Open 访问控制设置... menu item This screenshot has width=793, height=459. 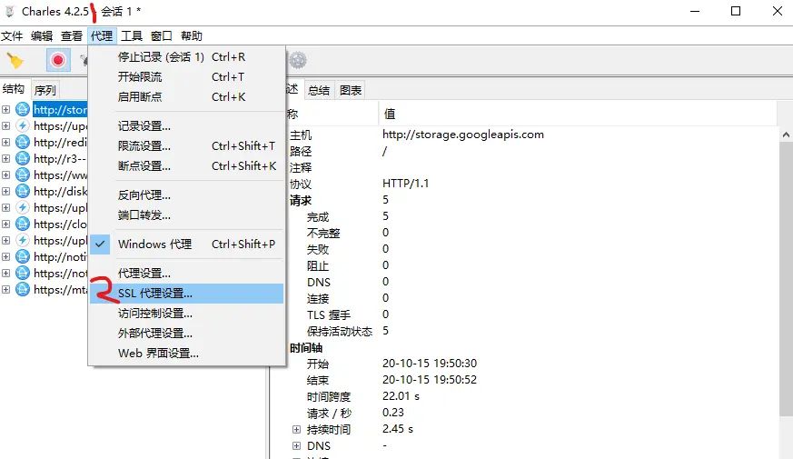[186, 314]
